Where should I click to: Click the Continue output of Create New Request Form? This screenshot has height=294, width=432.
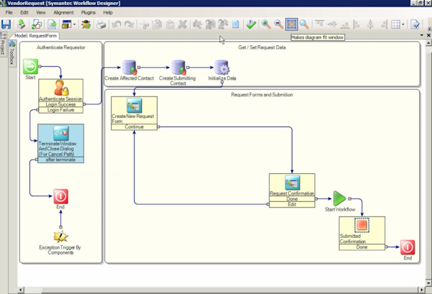[x=134, y=127]
